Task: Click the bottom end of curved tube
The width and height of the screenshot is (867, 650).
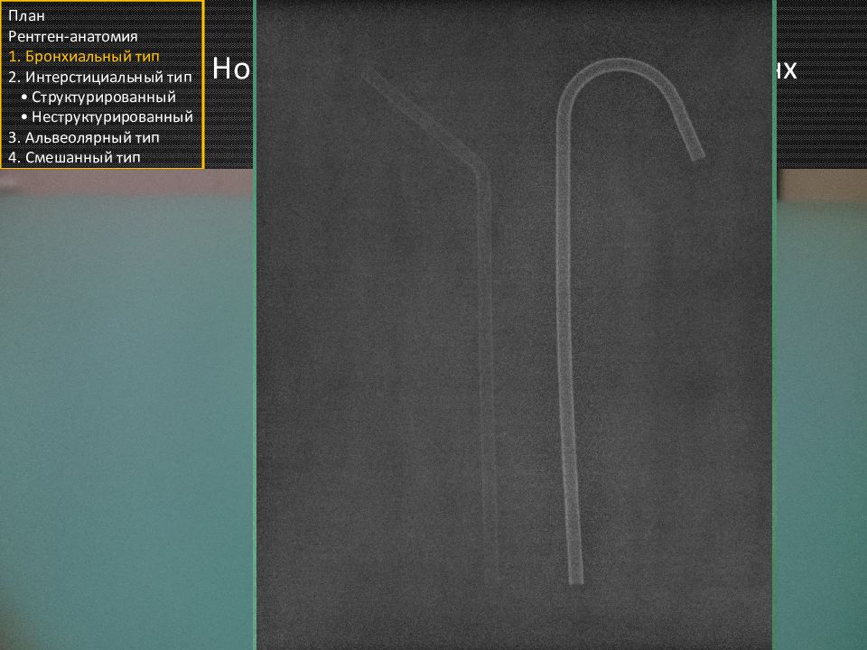Action: pos(576,576)
